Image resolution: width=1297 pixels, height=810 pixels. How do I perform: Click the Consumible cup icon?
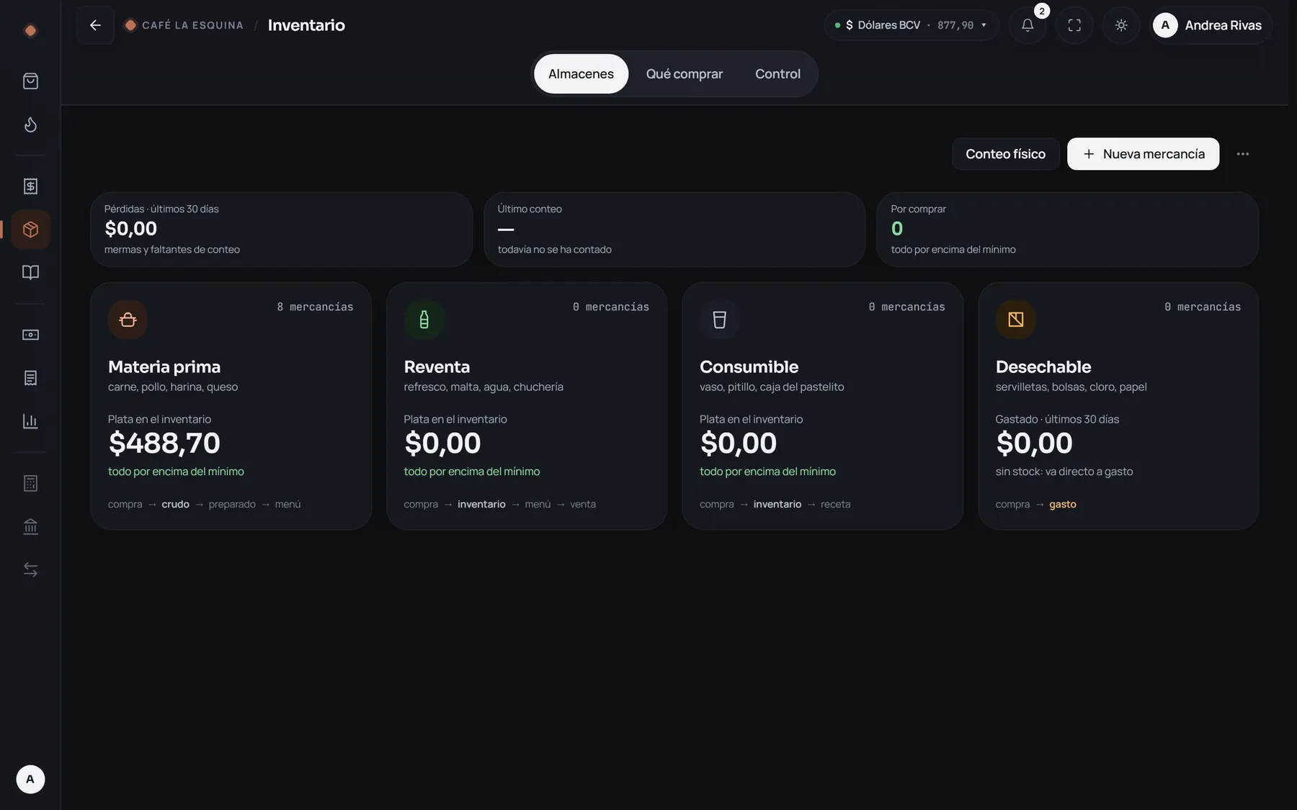pyautogui.click(x=719, y=319)
